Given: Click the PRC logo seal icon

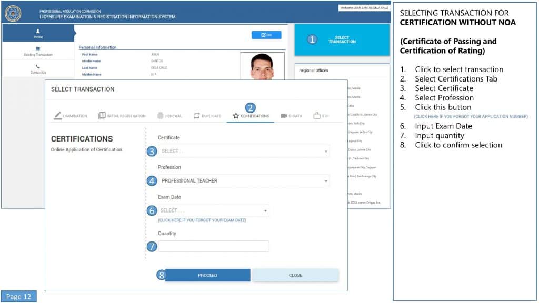Looking at the screenshot, I should click(13, 13).
